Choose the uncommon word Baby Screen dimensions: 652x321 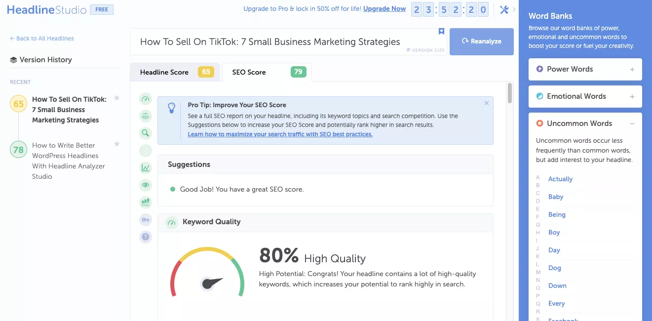(556, 197)
